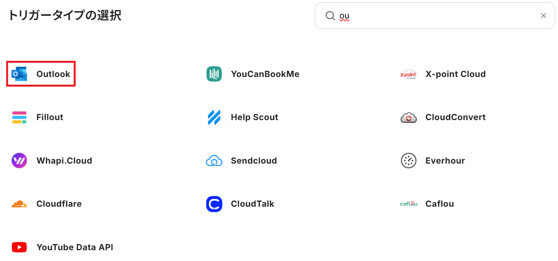Choose the X-point Cloud logo

408,74
